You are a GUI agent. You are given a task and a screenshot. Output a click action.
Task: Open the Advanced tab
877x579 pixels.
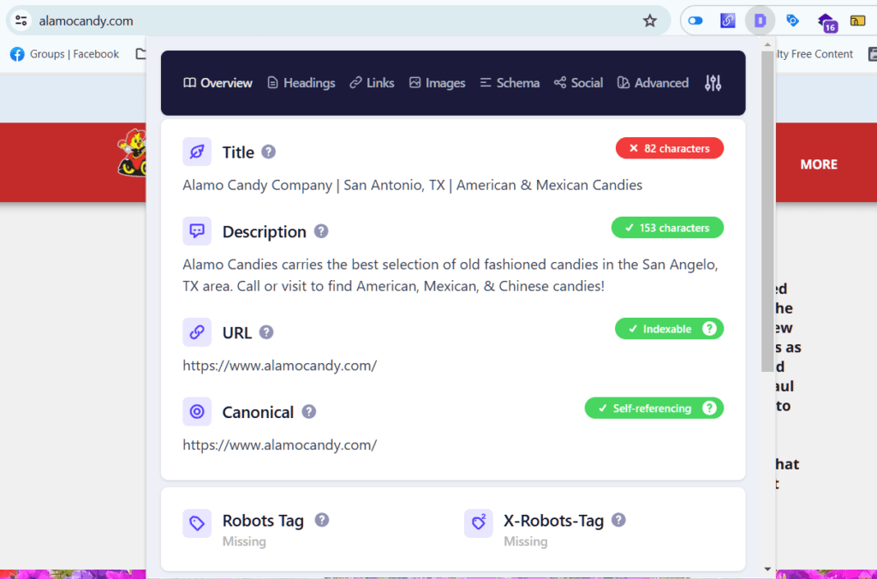[x=653, y=83]
